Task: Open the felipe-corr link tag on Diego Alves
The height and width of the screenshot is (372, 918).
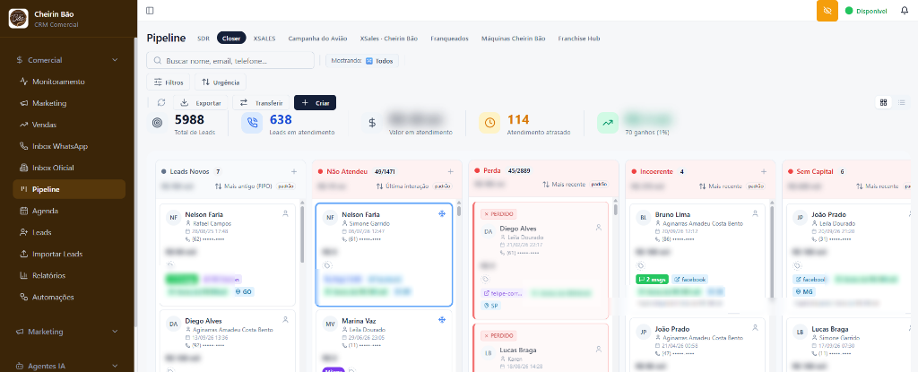Action: (502, 292)
